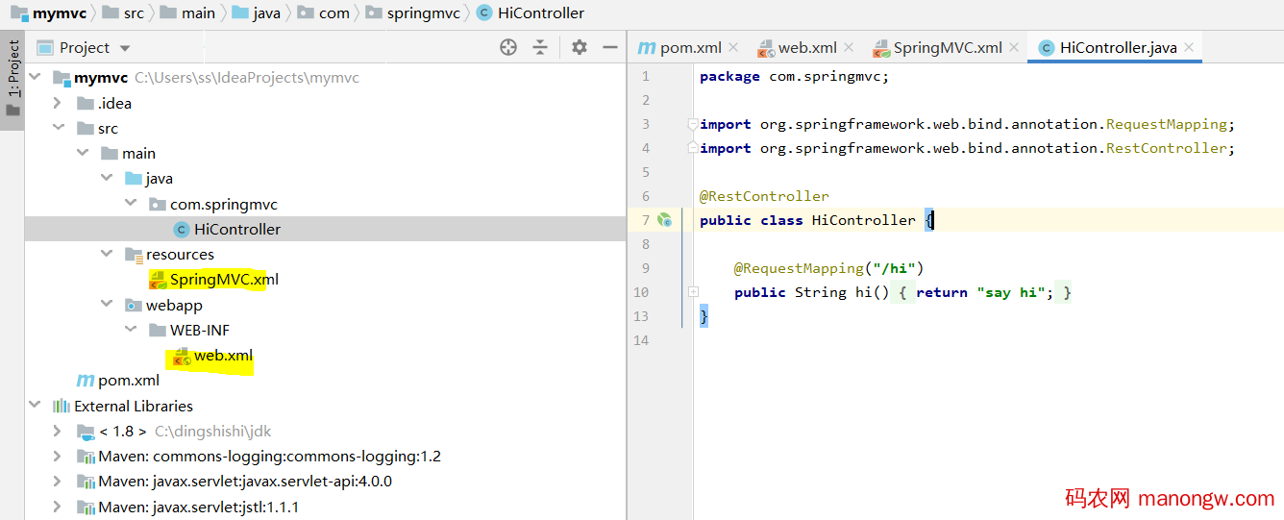
Task: Close the web.xml tab
Action: 849,47
